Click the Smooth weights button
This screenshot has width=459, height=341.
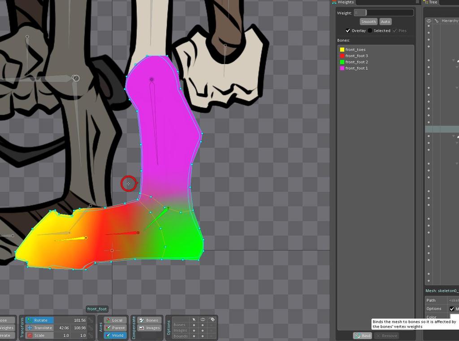click(368, 22)
